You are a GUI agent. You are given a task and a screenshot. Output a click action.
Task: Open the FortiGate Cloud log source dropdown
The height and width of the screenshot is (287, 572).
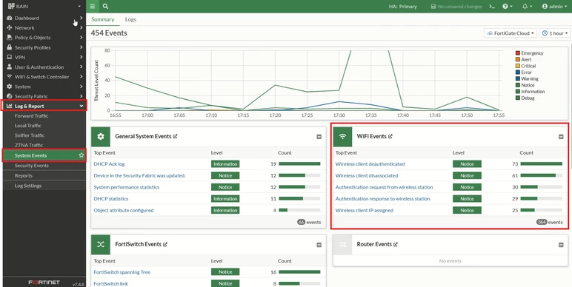point(510,33)
